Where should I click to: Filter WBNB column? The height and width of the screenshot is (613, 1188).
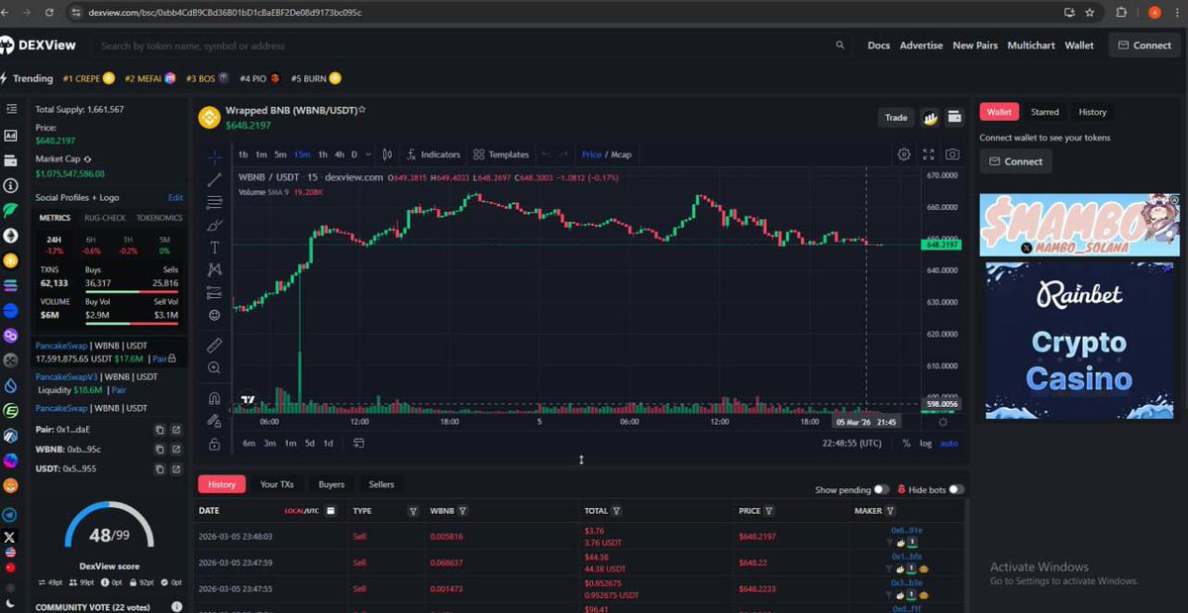click(x=462, y=511)
